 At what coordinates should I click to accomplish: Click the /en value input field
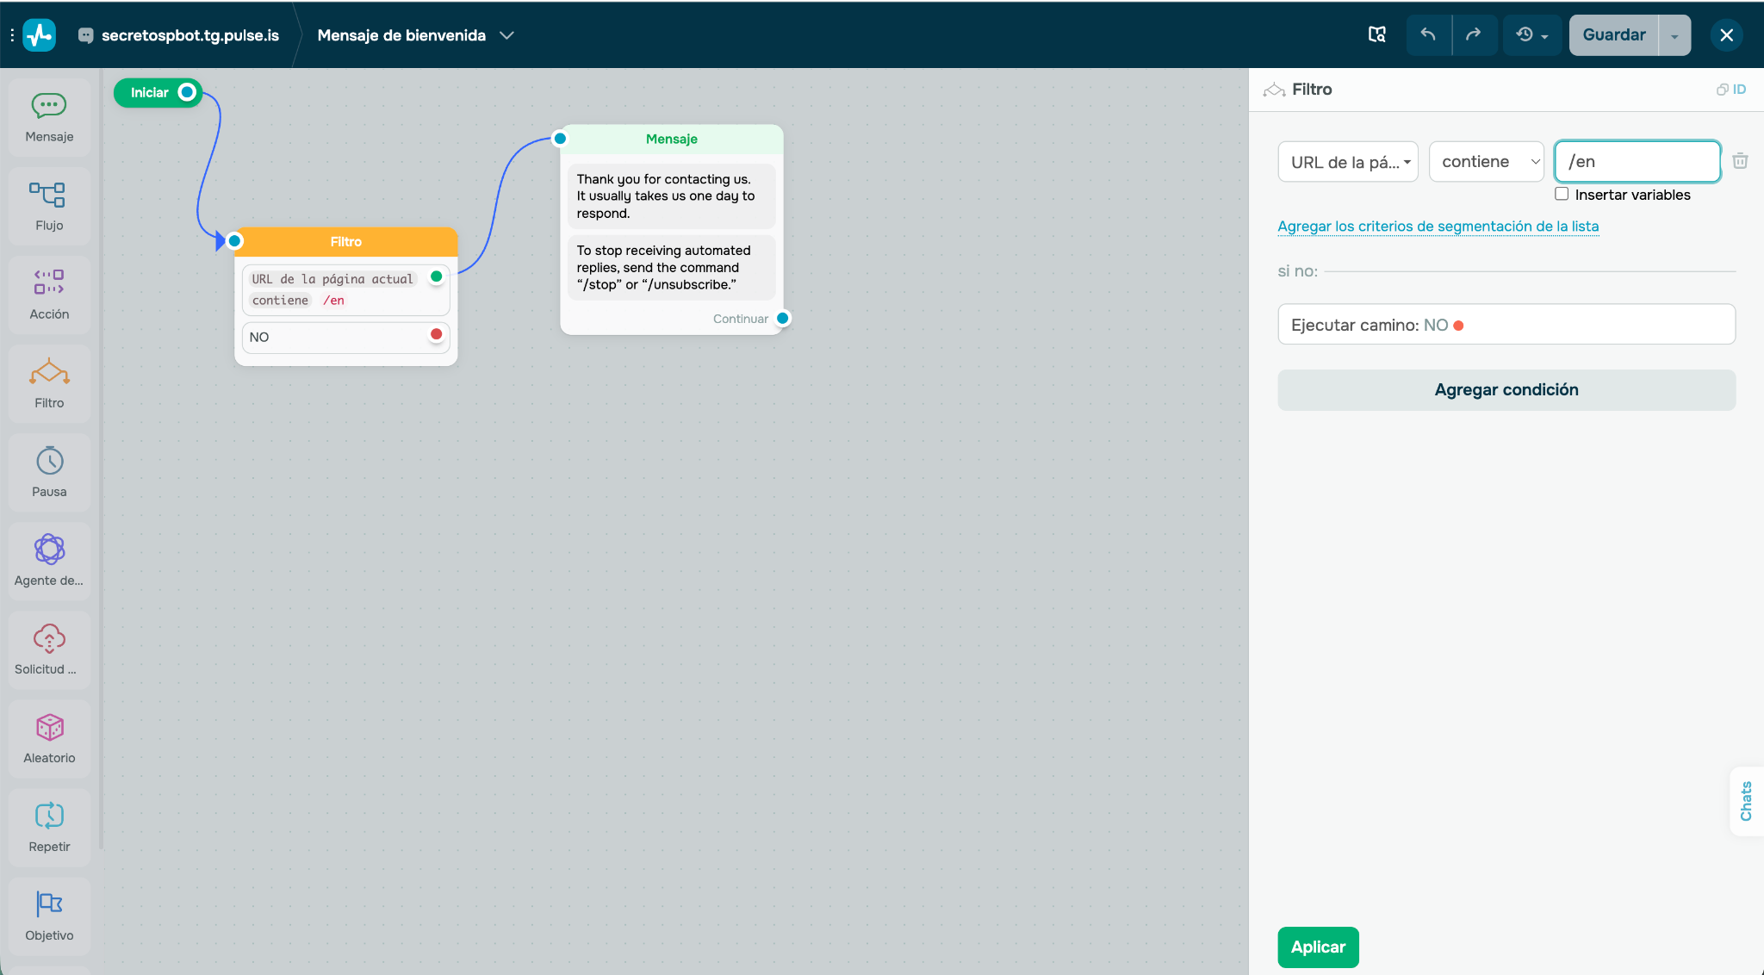pos(1637,162)
